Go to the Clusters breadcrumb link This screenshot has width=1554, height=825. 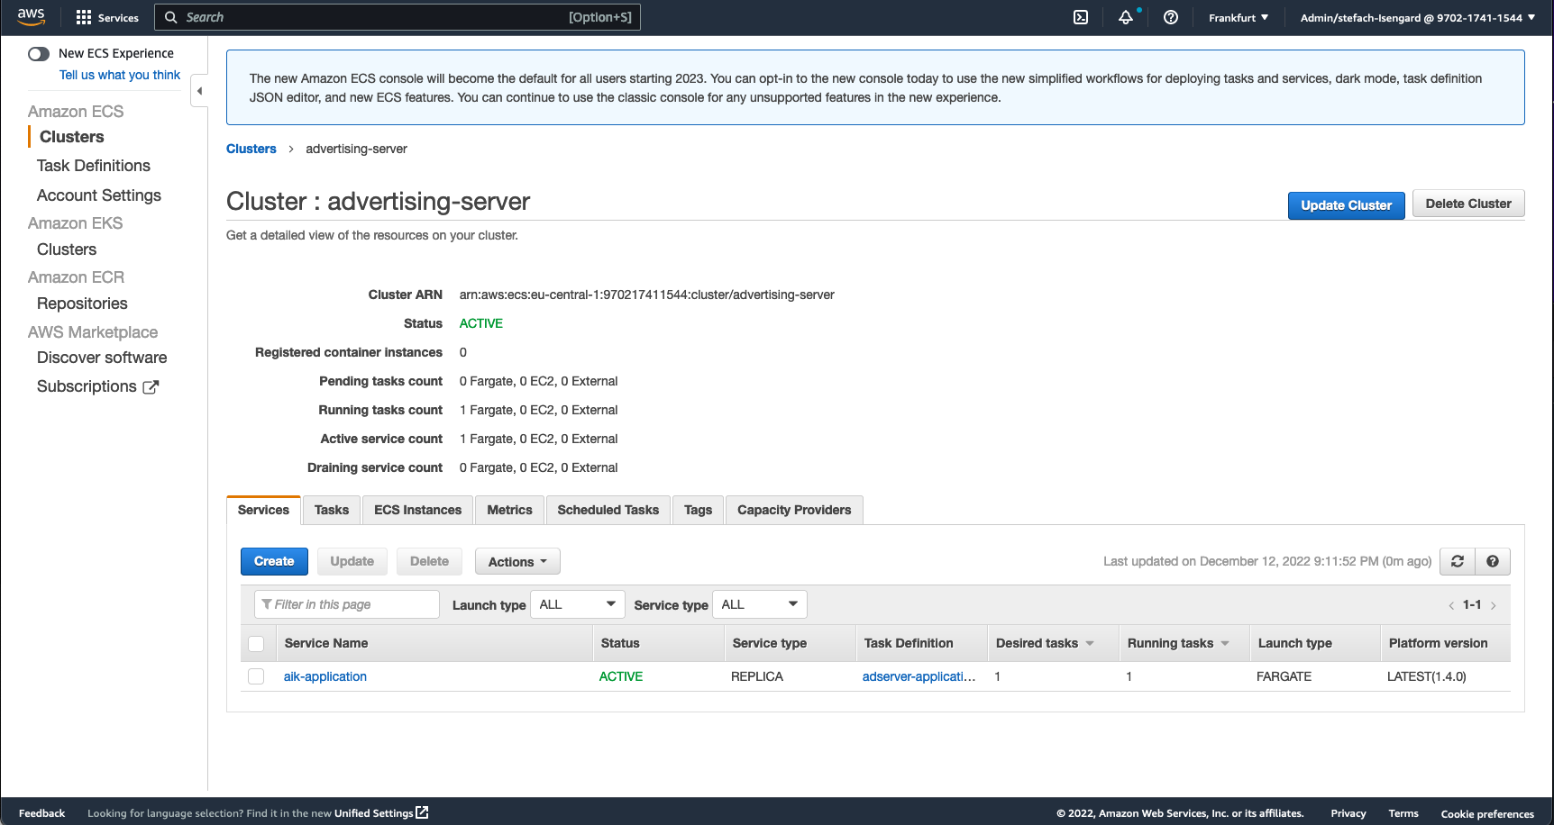point(251,149)
